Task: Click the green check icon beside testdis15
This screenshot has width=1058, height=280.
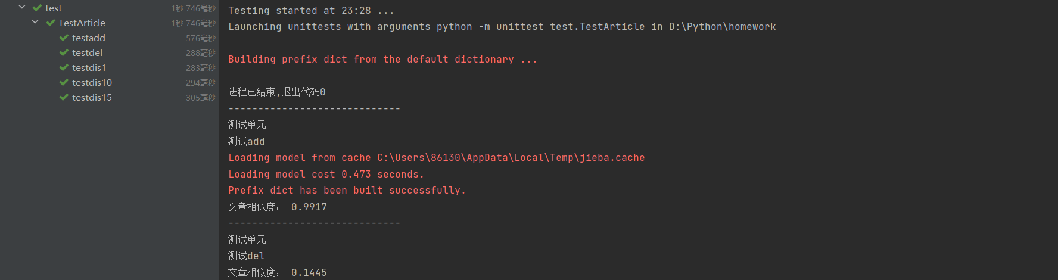Action: [x=64, y=98]
